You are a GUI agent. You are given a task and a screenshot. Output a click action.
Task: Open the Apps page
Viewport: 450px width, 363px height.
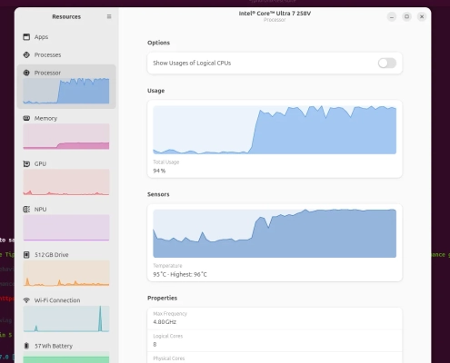point(66,37)
